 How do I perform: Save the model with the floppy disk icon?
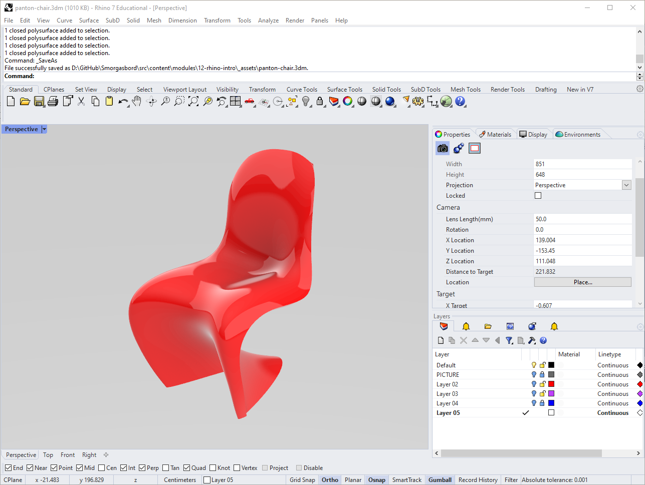pyautogui.click(x=39, y=102)
